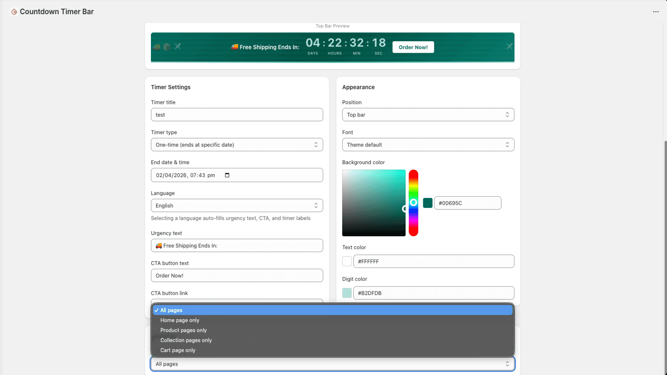This screenshot has height=375, width=667.
Task: Open the Timer type dropdown
Action: click(x=237, y=145)
